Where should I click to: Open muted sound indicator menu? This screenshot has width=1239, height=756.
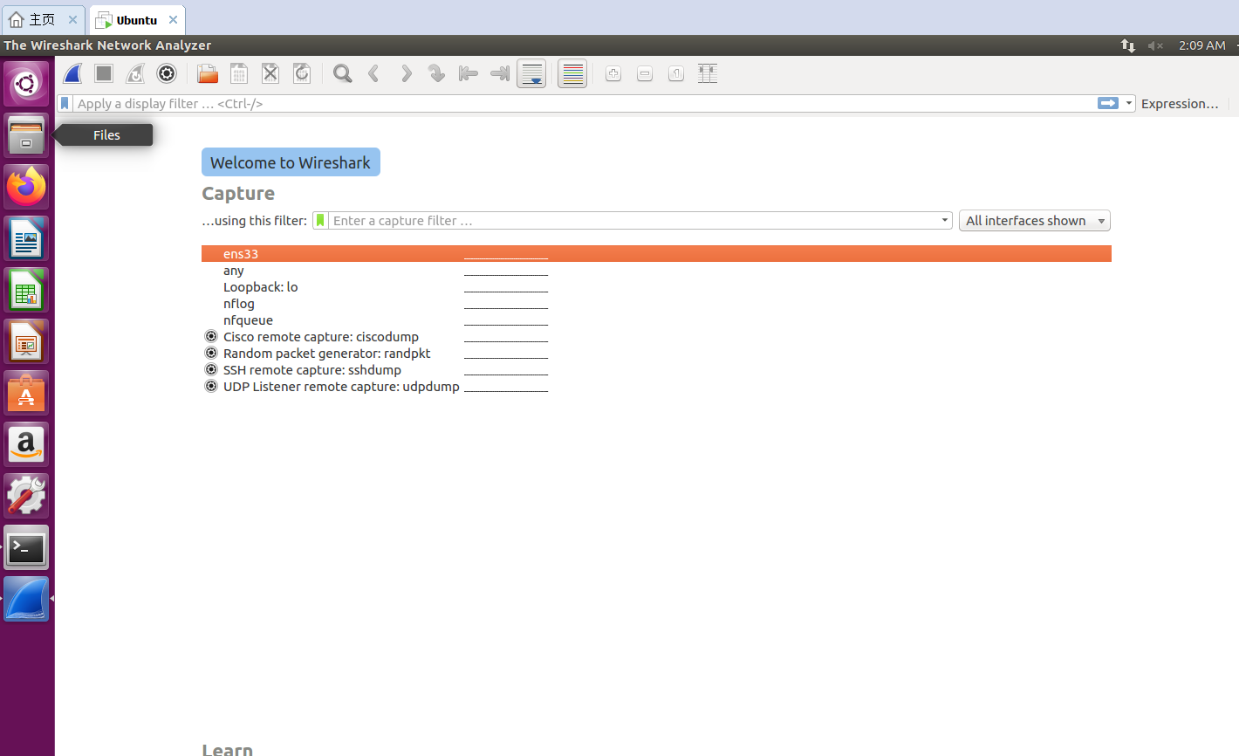[x=1156, y=45]
